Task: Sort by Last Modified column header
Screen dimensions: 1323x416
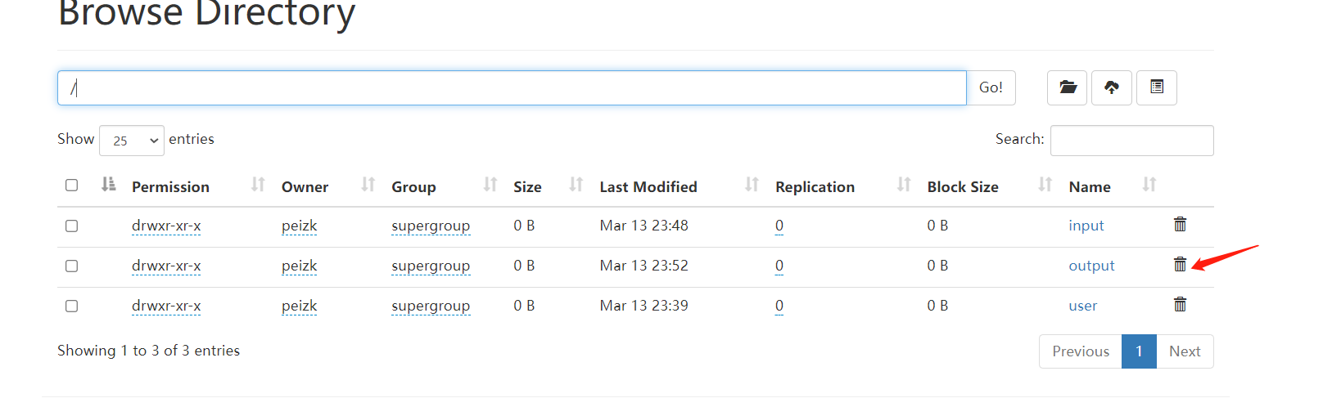Action: 648,187
